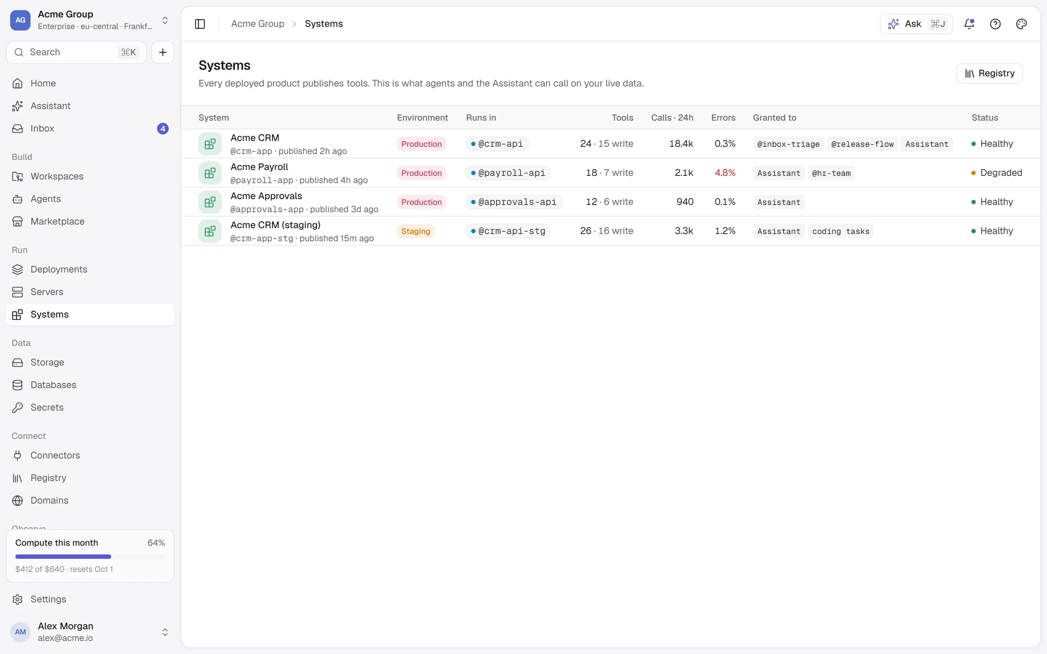Go to Home in the sidebar

pyautogui.click(x=90, y=83)
